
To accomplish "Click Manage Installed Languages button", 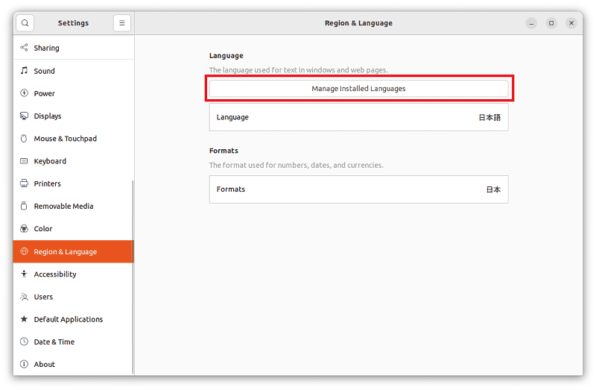I will click(358, 88).
